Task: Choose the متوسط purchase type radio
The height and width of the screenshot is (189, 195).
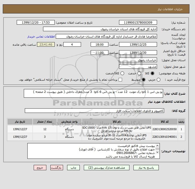Action: point(144,80)
